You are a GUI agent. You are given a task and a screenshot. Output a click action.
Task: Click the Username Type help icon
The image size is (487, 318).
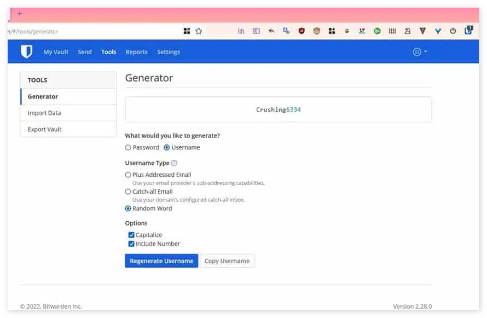click(174, 163)
